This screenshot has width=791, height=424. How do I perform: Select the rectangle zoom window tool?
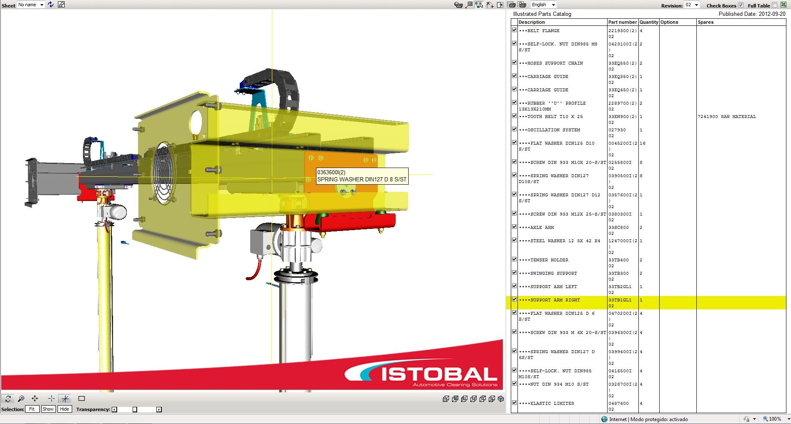[82, 399]
